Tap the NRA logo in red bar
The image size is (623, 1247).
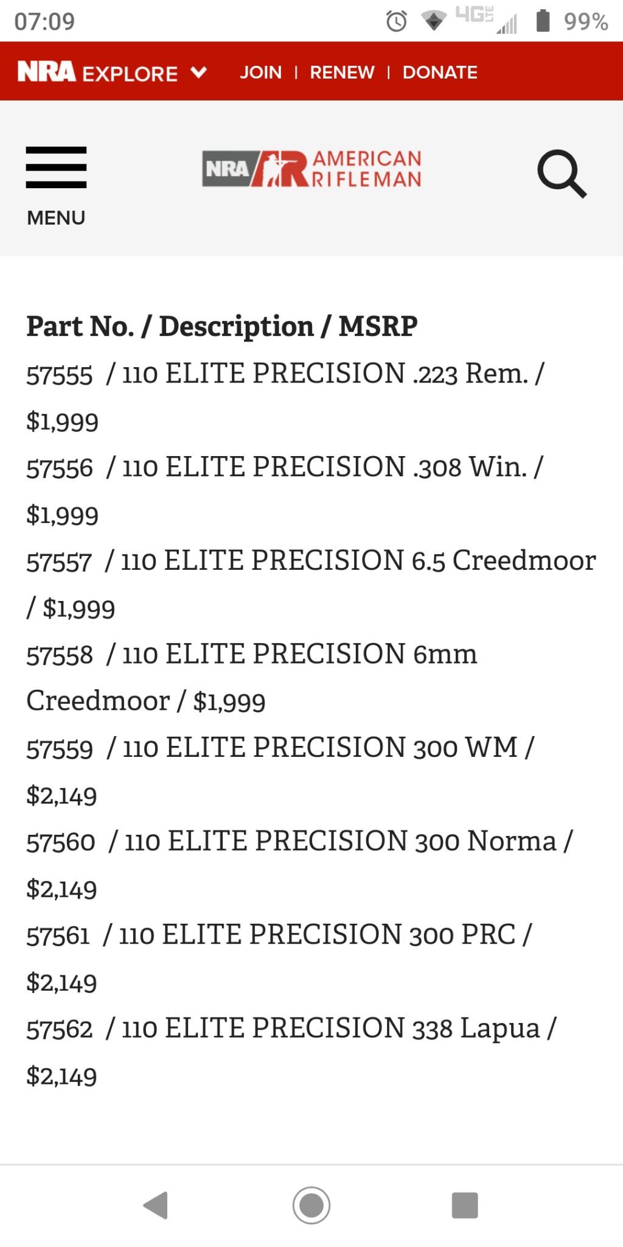click(46, 72)
